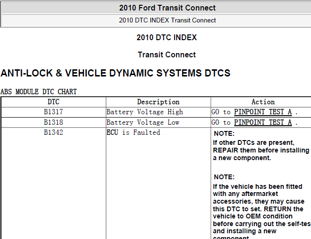Click ANTI-LOCK & VEHICLE DYNAMIC SYSTEMS DTCS heading
The image size is (311, 239).
(x=115, y=73)
